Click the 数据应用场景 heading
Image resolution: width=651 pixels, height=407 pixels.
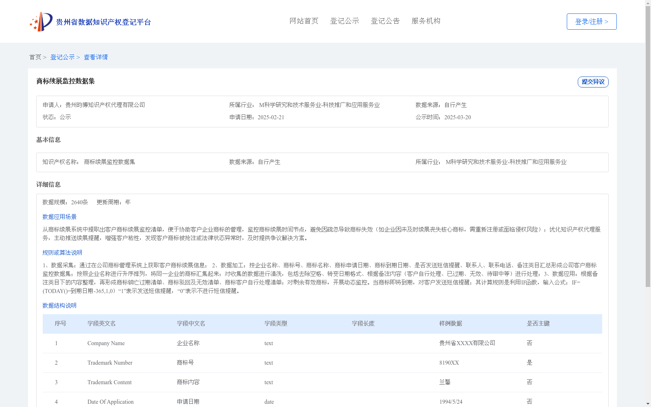(x=59, y=217)
